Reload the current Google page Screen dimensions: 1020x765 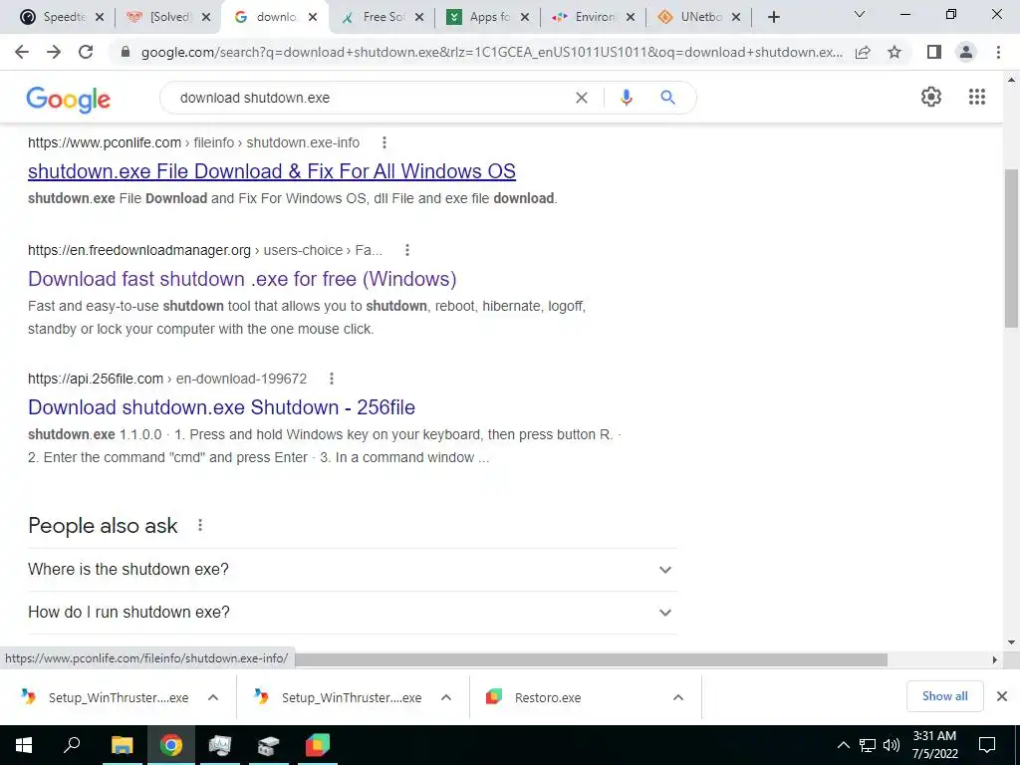pos(86,52)
